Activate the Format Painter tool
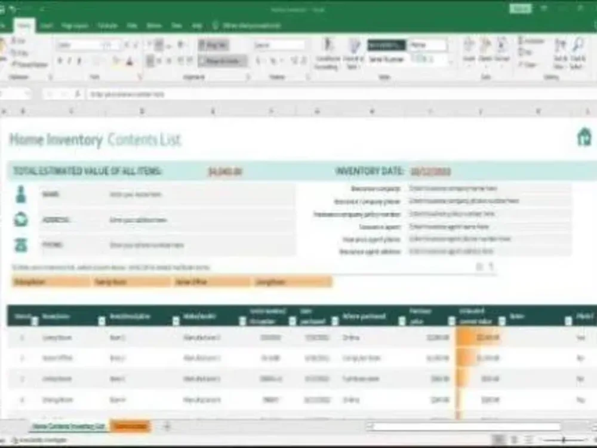Screen dimensions: 597x448 click(x=29, y=65)
